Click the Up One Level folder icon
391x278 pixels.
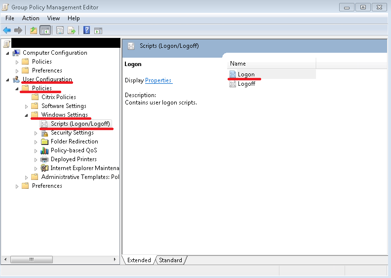coord(34,31)
